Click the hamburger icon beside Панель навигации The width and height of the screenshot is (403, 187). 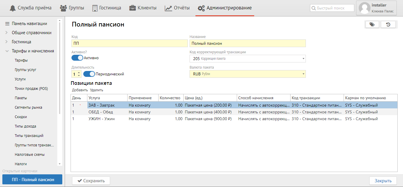tap(7, 24)
